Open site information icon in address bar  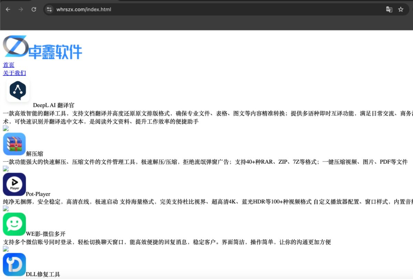click(49, 9)
